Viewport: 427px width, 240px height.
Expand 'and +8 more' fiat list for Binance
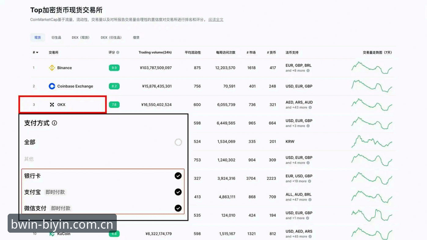(295, 71)
